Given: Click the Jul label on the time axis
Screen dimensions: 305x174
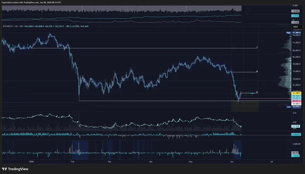Looking at the screenshot, I should pos(271,162).
